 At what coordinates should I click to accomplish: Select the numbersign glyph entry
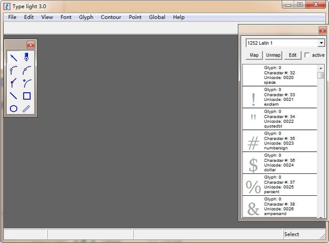pos(280,141)
